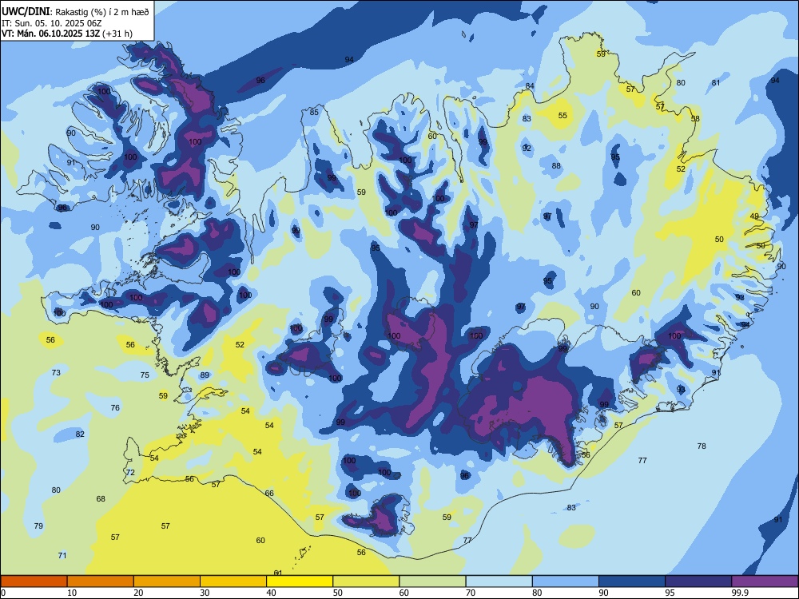
Task: Click the "70" legend tick label
Action: [x=471, y=593]
